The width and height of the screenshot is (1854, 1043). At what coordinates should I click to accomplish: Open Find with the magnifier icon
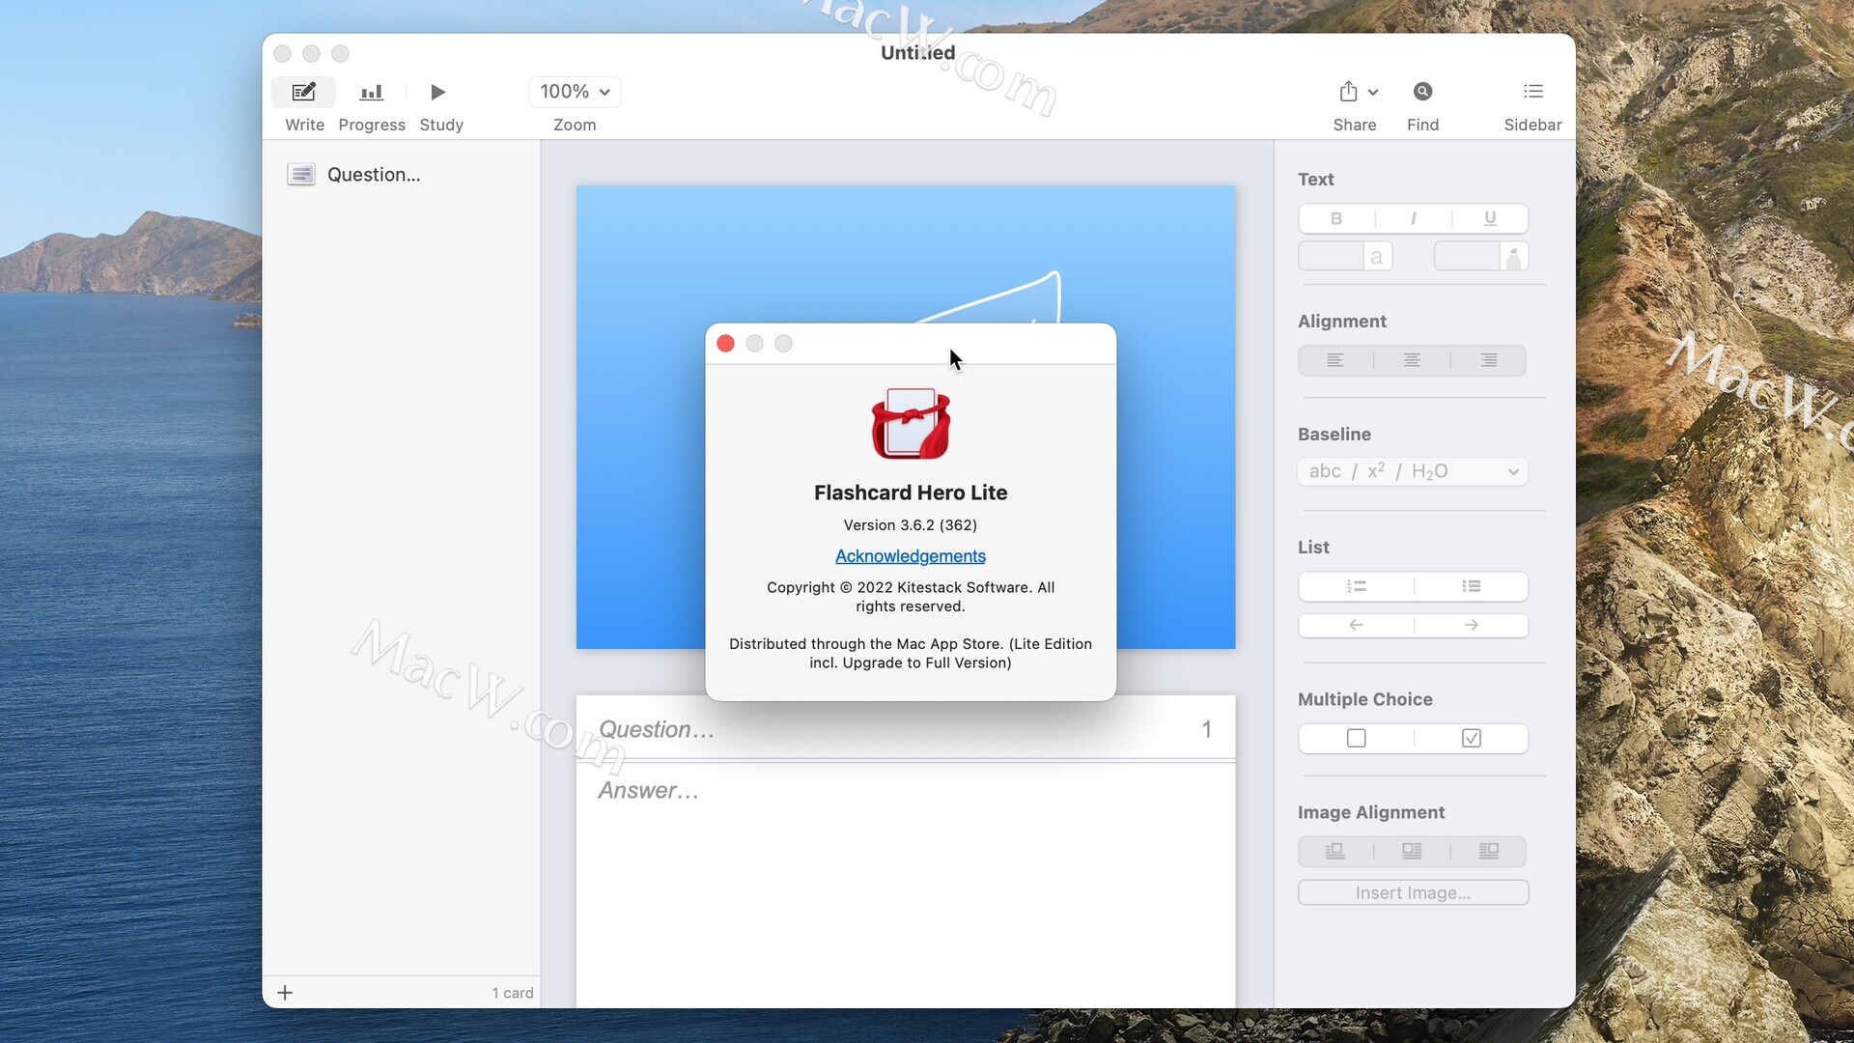[1422, 92]
